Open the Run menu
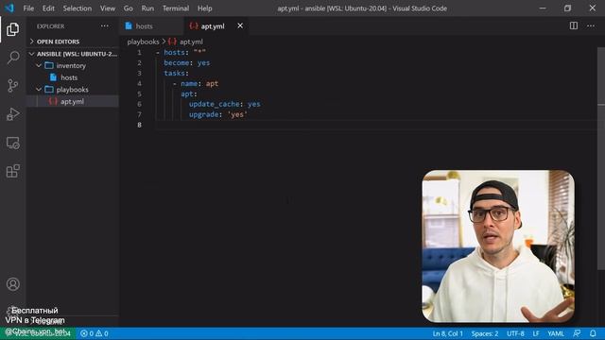Viewport: 605px width, 340px height. pyautogui.click(x=147, y=8)
